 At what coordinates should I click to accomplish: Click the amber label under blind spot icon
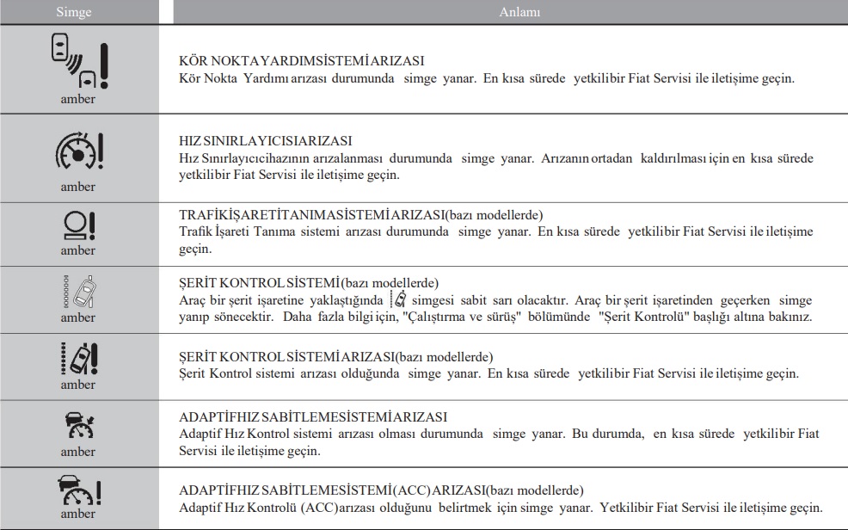coord(78,99)
